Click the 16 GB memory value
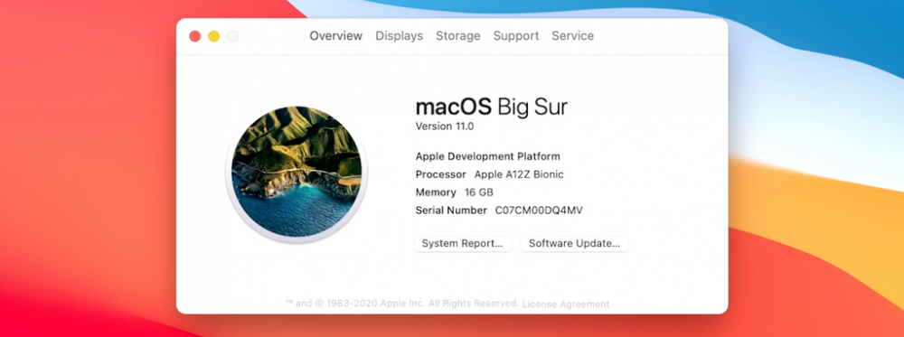Screen dimensions: 904x337 coord(479,192)
